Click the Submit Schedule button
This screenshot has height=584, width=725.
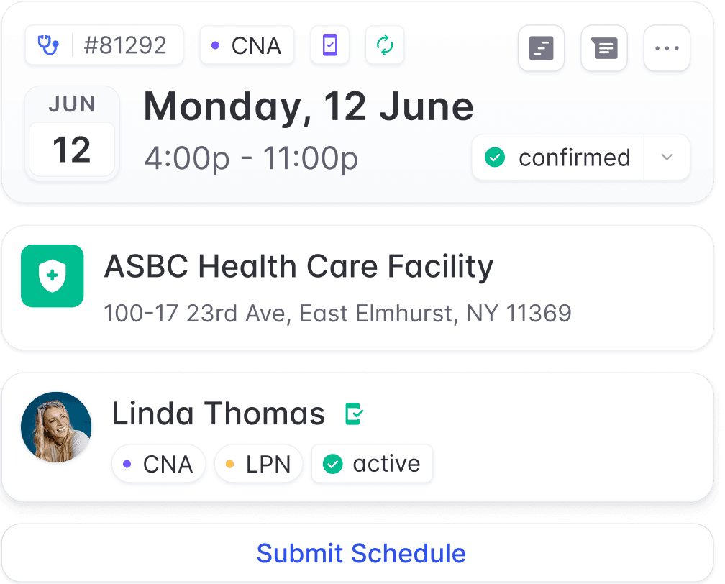click(x=362, y=554)
